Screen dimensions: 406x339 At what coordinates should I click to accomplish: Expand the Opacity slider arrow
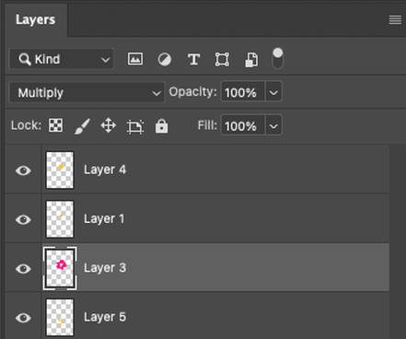[273, 91]
